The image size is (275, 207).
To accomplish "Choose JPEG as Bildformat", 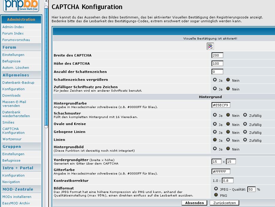I will 216,189.
